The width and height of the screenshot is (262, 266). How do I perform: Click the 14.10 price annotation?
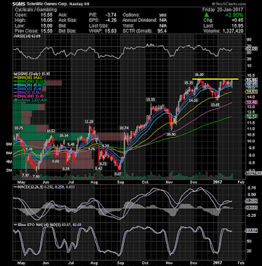click(x=193, y=100)
